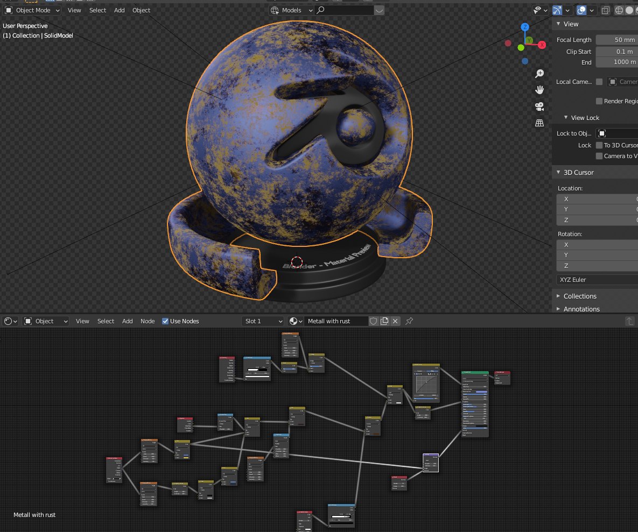Select the highlighted Bump node
The height and width of the screenshot is (532, 638).
431,463
